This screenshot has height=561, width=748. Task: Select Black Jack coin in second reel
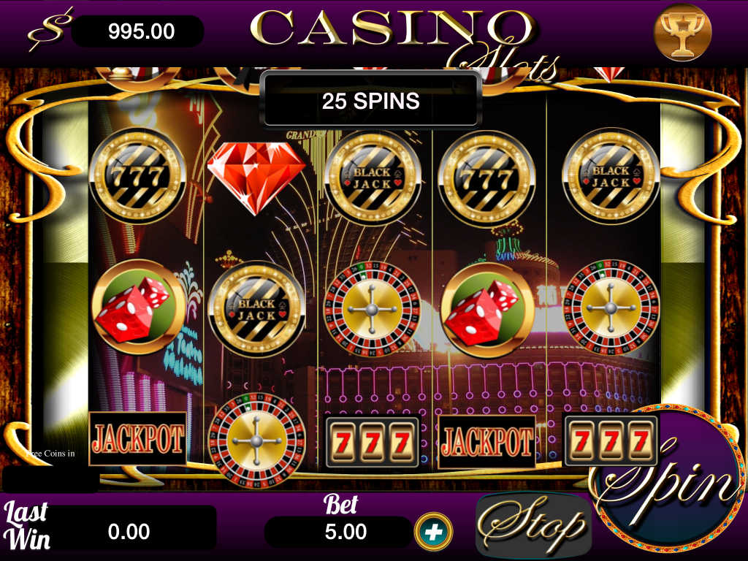(256, 309)
